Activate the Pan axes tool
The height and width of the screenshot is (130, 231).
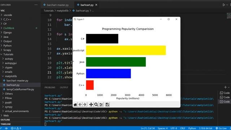coord(91,104)
